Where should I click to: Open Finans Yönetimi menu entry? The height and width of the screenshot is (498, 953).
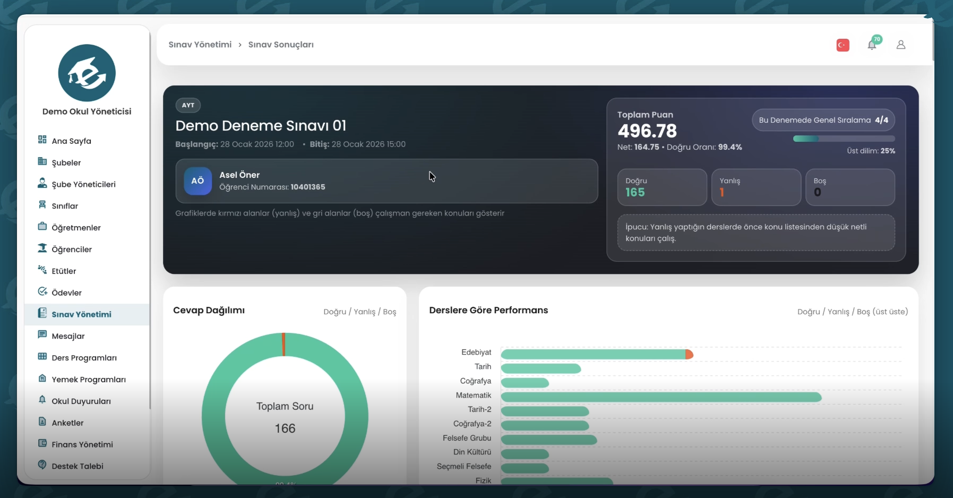(x=82, y=444)
